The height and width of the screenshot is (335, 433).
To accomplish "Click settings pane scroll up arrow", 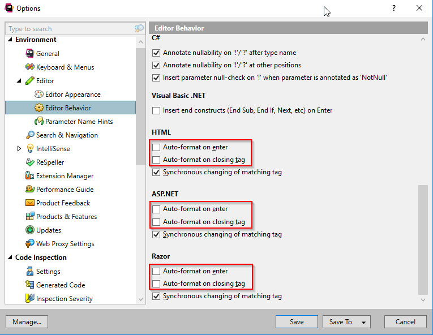I will tap(423, 39).
